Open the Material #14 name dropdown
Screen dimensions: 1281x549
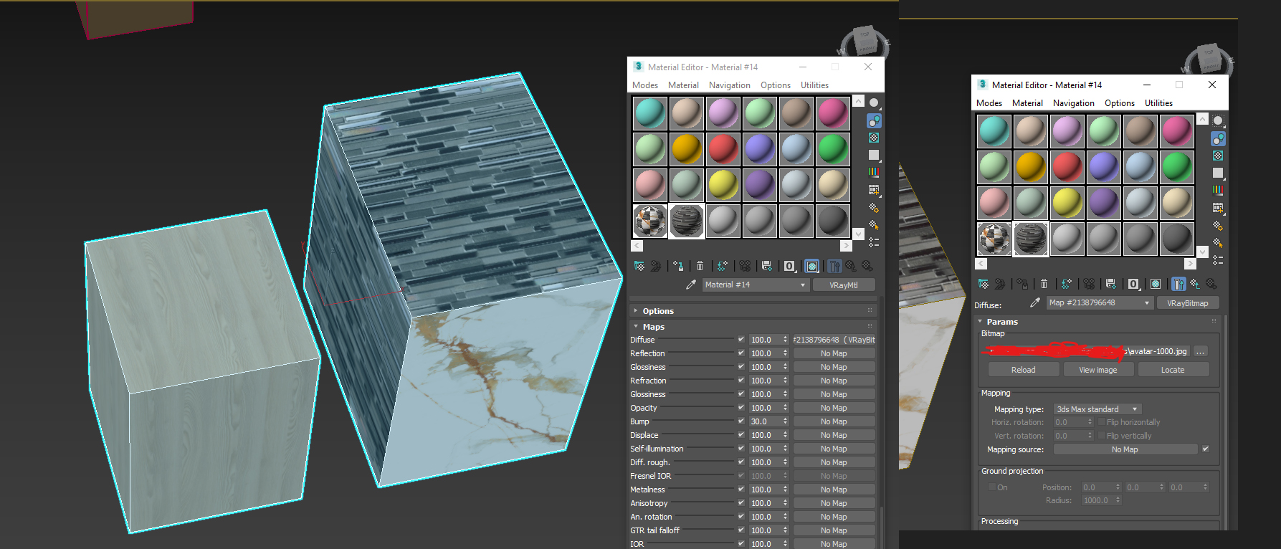pos(802,285)
